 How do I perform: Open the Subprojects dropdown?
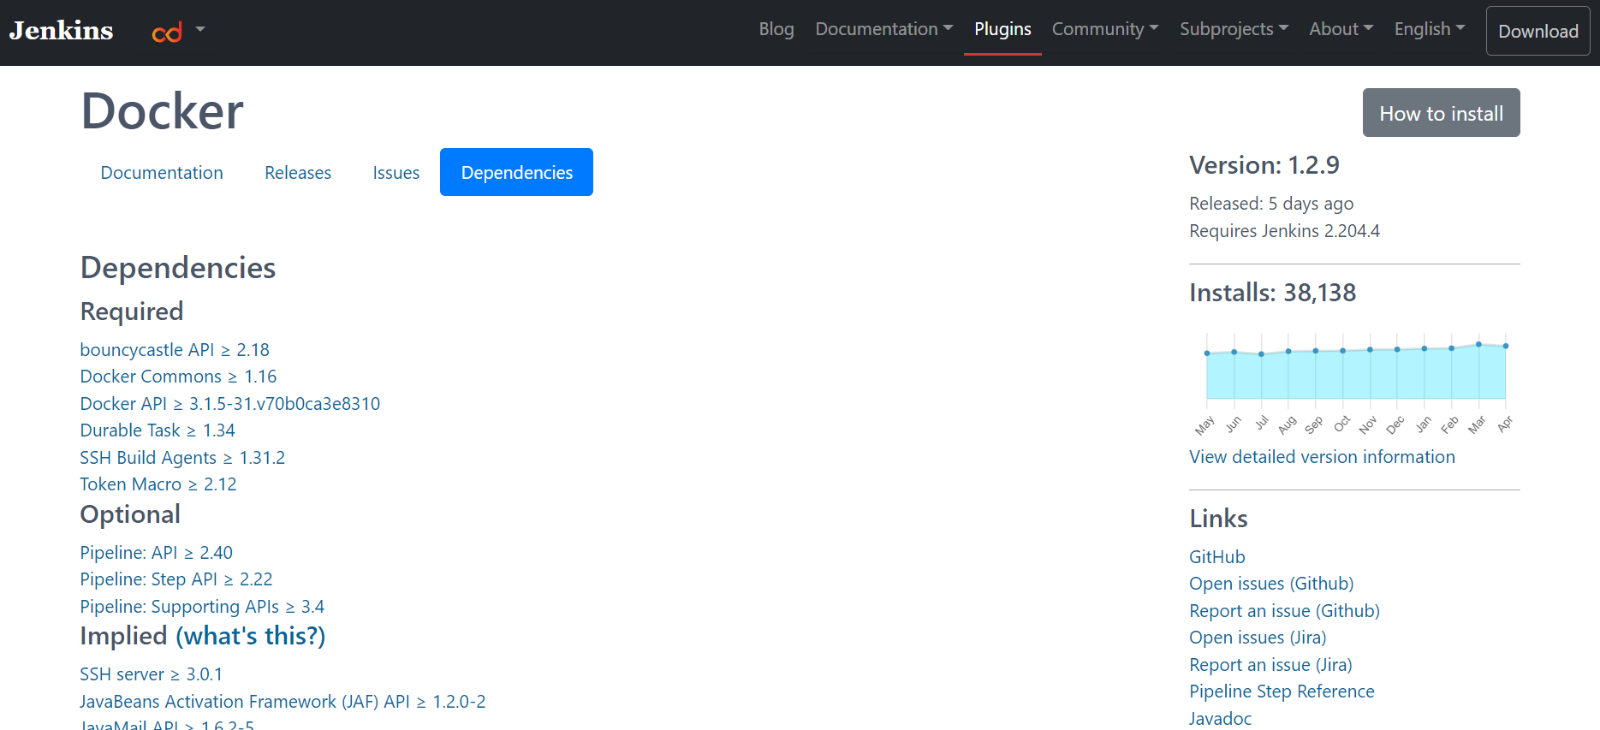point(1233,29)
